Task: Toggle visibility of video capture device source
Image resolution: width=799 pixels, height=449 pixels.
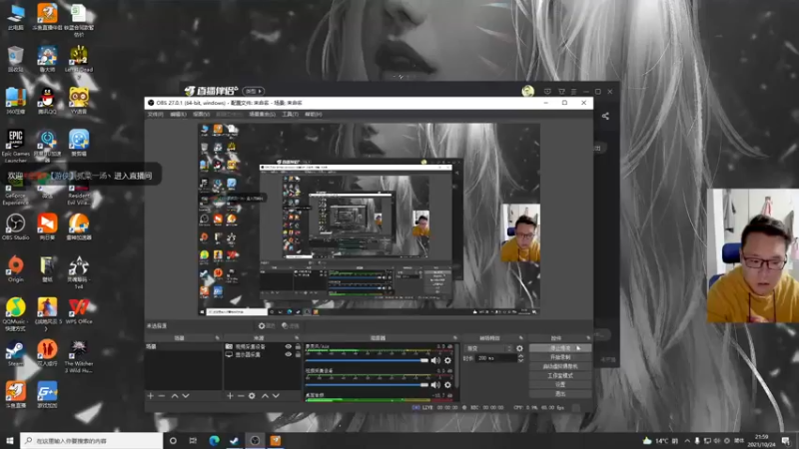Action: tap(288, 346)
